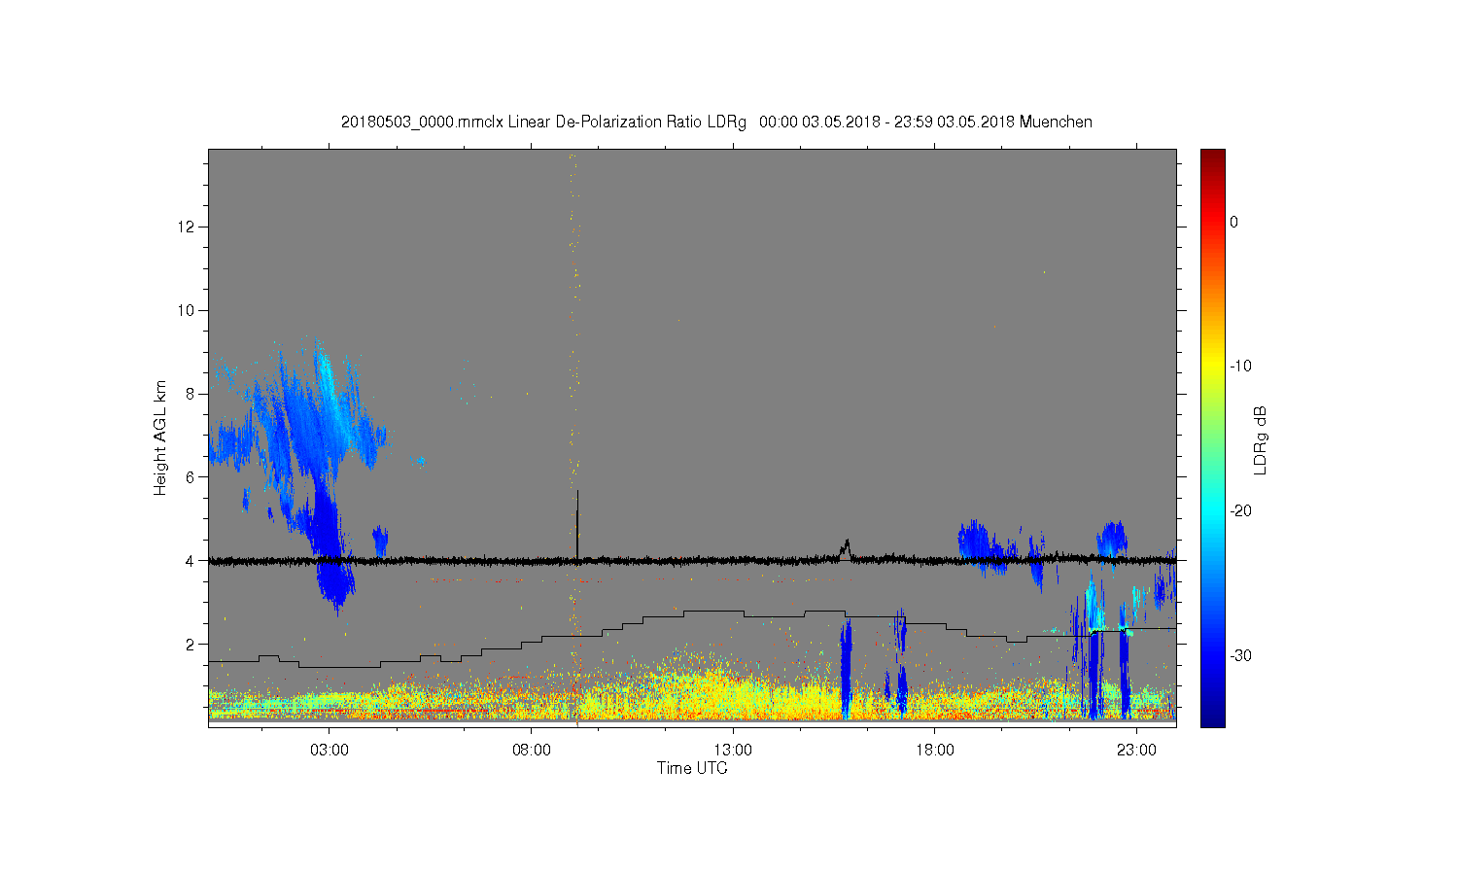Viewport: 1458px width, 875px height.
Task: Click the "Time UTC" x-axis label
Action: point(692,768)
